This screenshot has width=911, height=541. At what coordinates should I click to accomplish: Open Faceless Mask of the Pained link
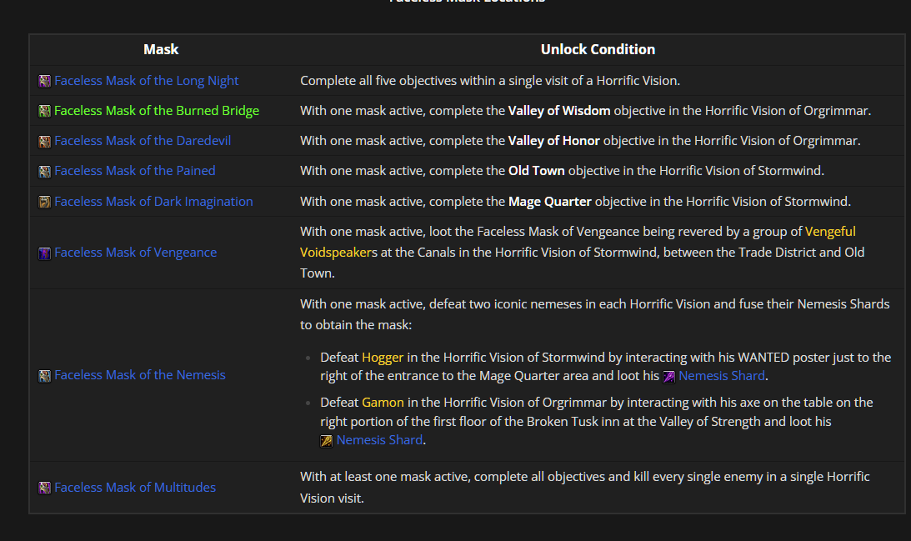tap(135, 170)
